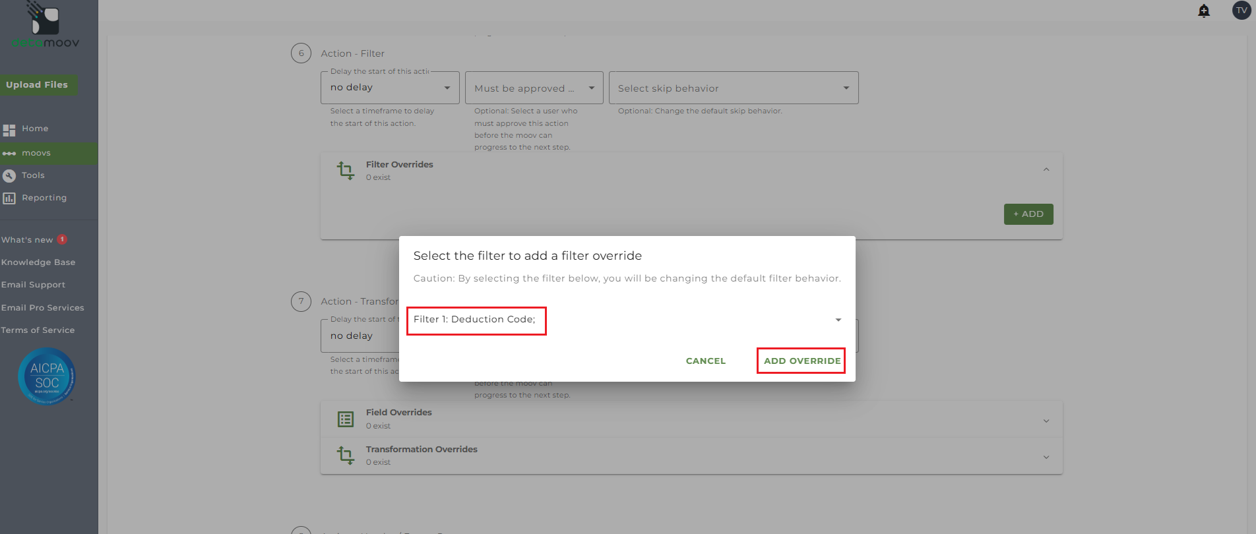
Task: Open the Knowledge Base link
Action: [38, 262]
